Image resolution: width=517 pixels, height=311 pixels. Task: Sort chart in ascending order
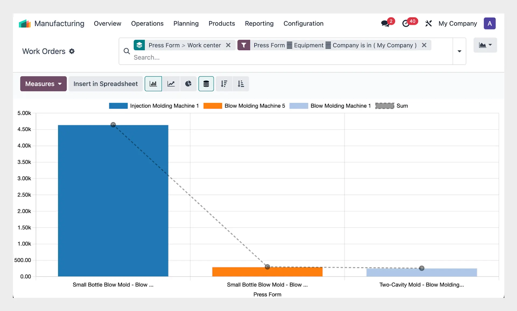241,84
